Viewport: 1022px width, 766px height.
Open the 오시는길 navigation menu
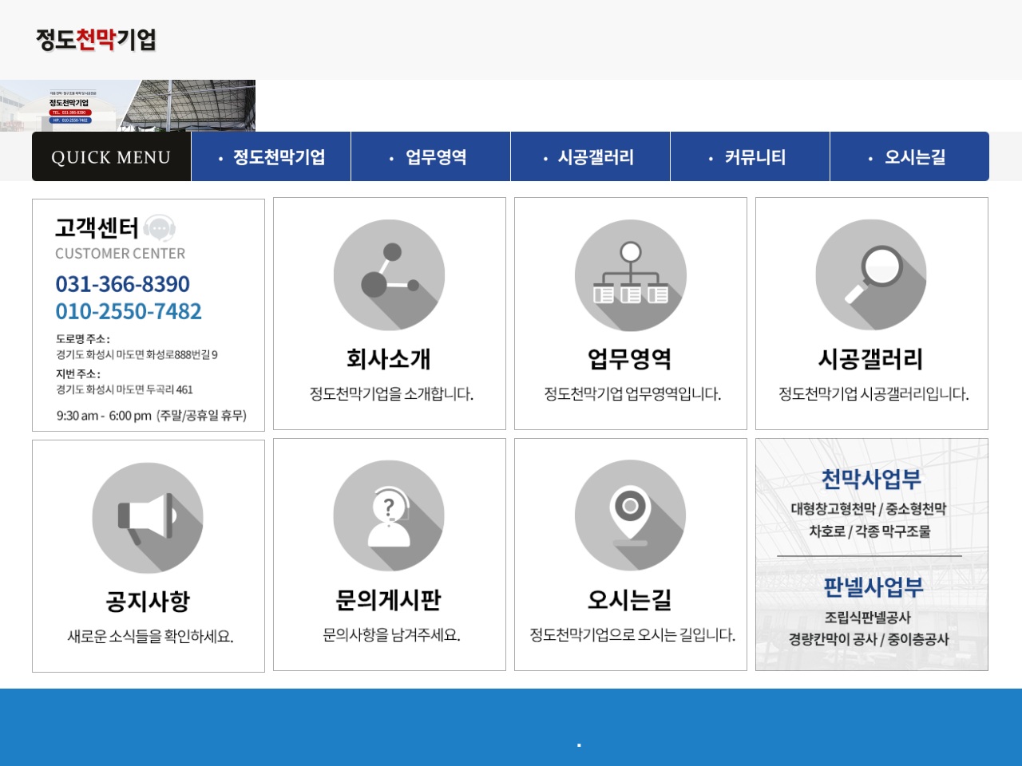coord(909,157)
